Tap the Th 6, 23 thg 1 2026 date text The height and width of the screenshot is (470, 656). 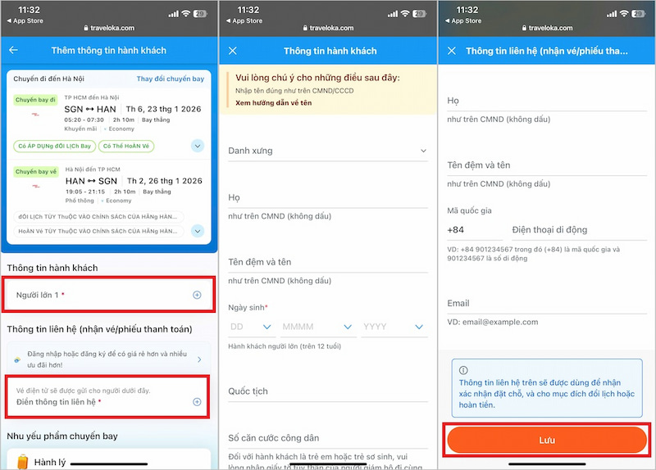pyautogui.click(x=163, y=109)
